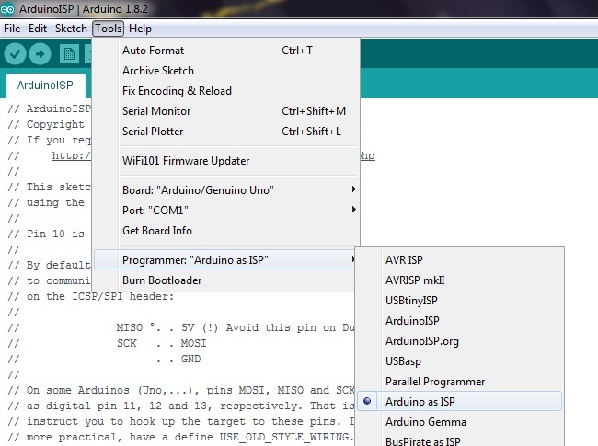Click the http link in the code comment

pos(72,155)
